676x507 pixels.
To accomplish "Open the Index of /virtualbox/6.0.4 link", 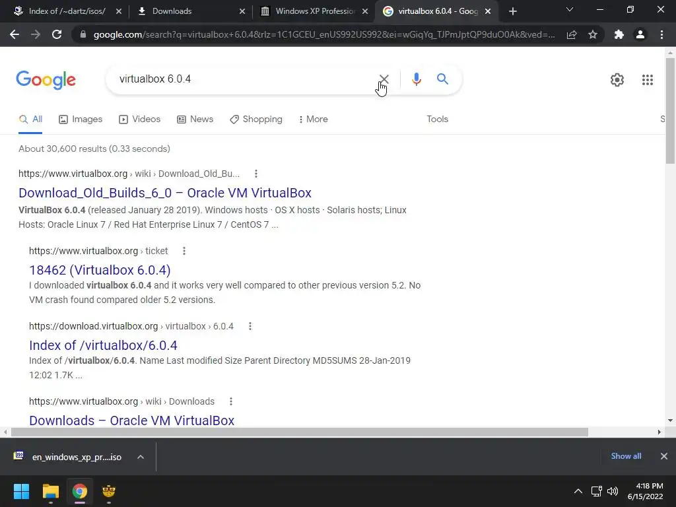I will [103, 345].
